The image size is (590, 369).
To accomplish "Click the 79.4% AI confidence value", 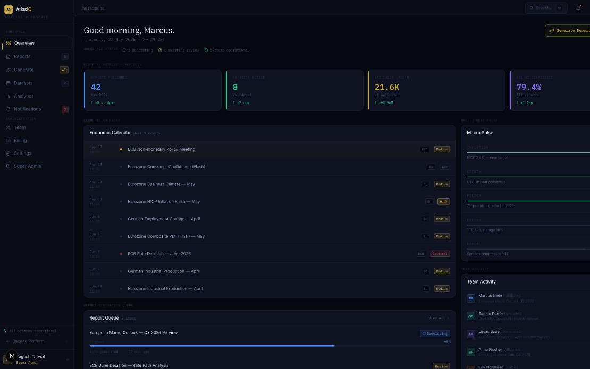I will (x=529, y=87).
